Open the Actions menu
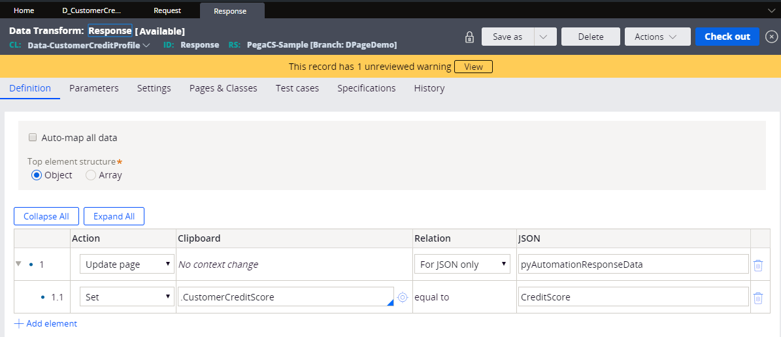Screen dimensions: 781x337 [657, 37]
